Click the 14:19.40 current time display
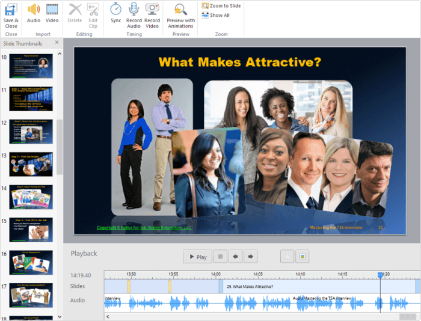The height and width of the screenshot is (321, 421). 81,275
